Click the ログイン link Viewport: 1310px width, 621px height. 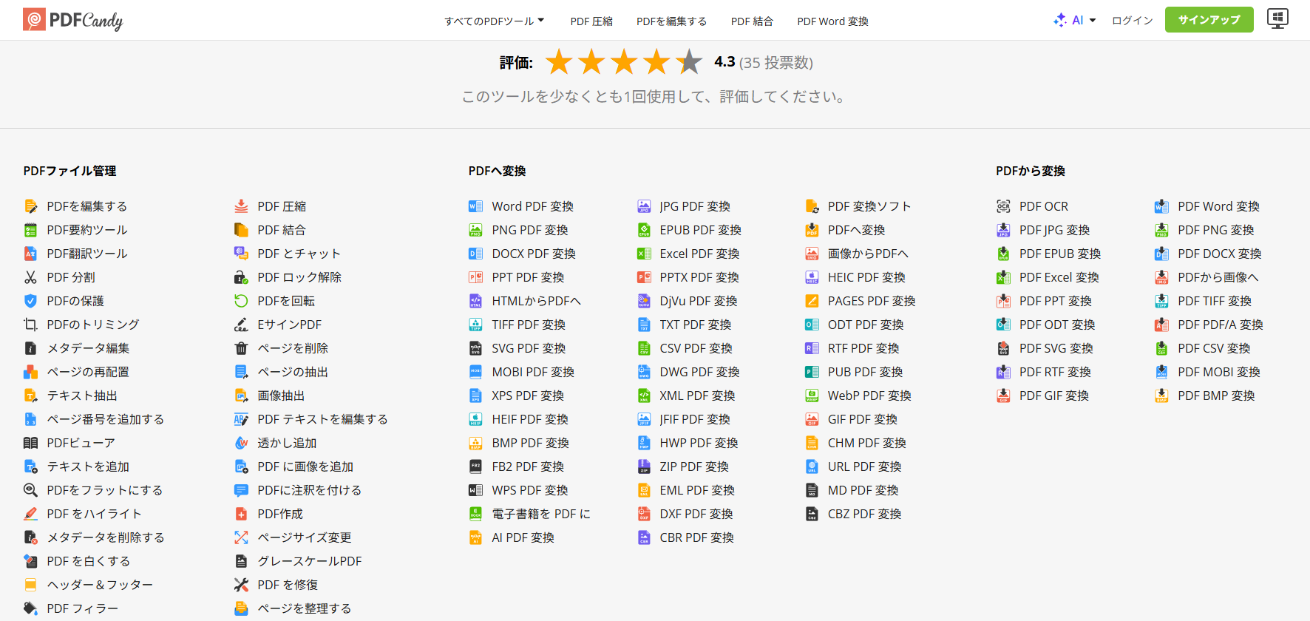(x=1133, y=21)
